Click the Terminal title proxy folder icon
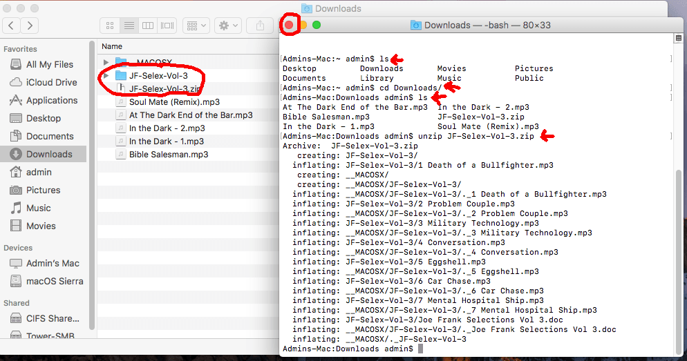This screenshot has width=687, height=361. pos(415,26)
